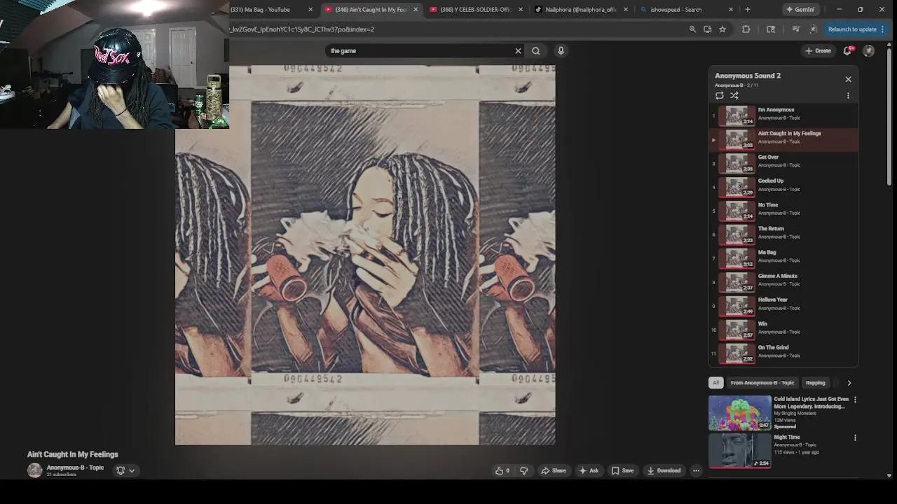Click the Ask button under the video
This screenshot has width=897, height=504.
(589, 470)
